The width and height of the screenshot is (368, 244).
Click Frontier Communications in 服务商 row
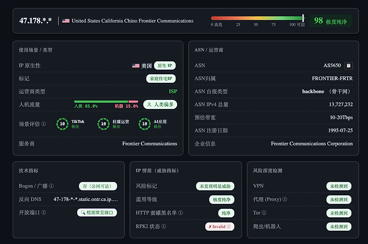(x=149, y=144)
